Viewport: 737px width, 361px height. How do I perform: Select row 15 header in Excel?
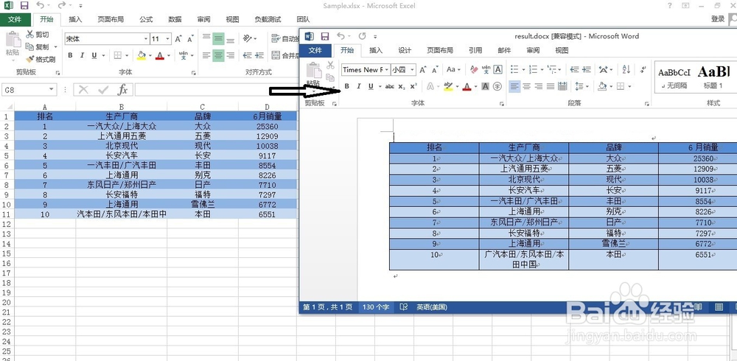(x=7, y=253)
